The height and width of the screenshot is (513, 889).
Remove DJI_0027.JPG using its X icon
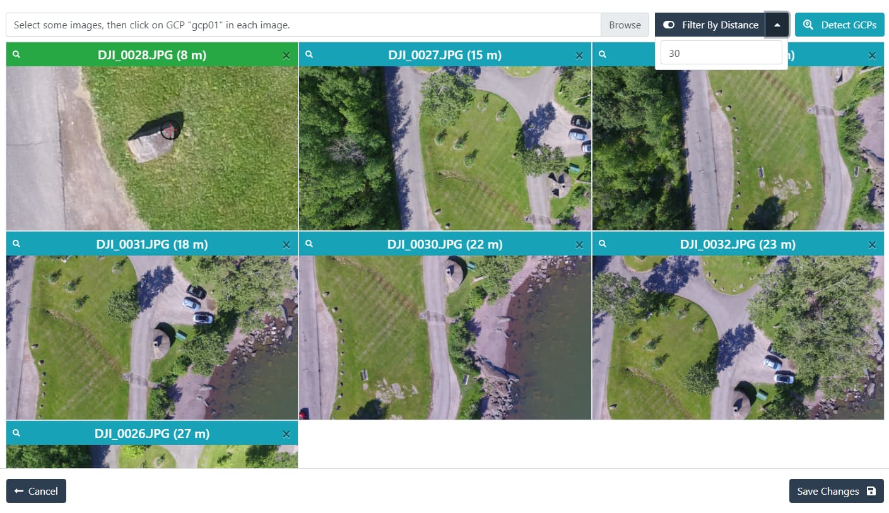pyautogui.click(x=579, y=55)
